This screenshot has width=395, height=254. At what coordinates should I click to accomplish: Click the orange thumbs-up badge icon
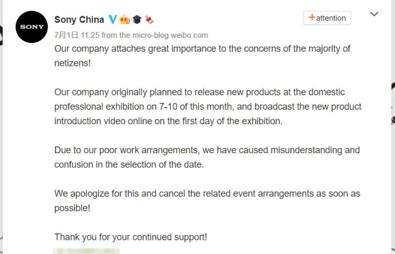124,19
